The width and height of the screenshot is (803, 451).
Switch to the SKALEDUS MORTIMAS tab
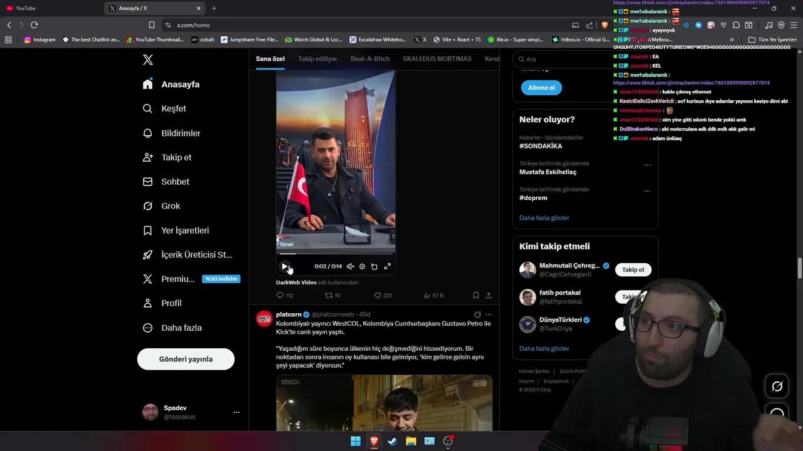(437, 59)
